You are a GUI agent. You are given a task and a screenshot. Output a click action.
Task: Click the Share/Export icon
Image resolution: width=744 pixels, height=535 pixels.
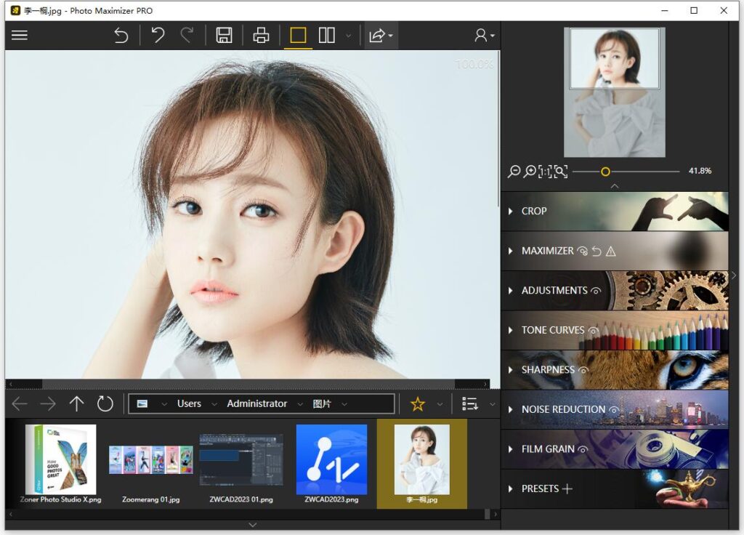pos(378,35)
